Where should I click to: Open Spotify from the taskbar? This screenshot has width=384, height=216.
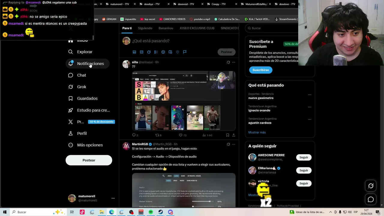tap(151, 212)
